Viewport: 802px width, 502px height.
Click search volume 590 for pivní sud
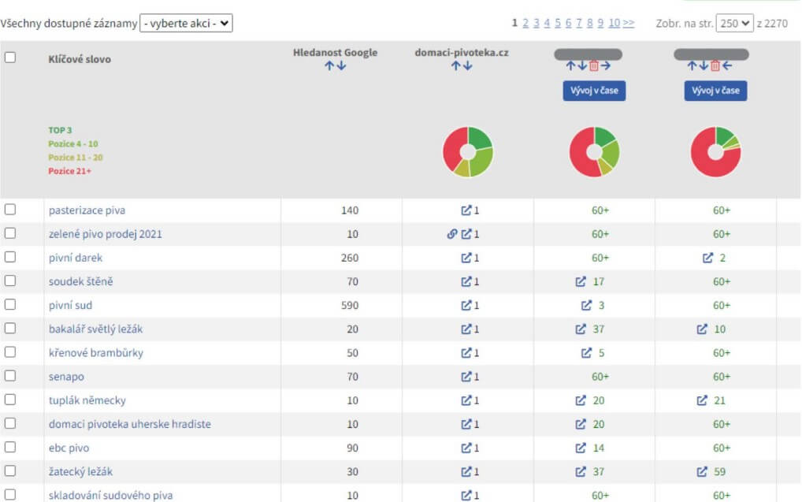tap(350, 306)
